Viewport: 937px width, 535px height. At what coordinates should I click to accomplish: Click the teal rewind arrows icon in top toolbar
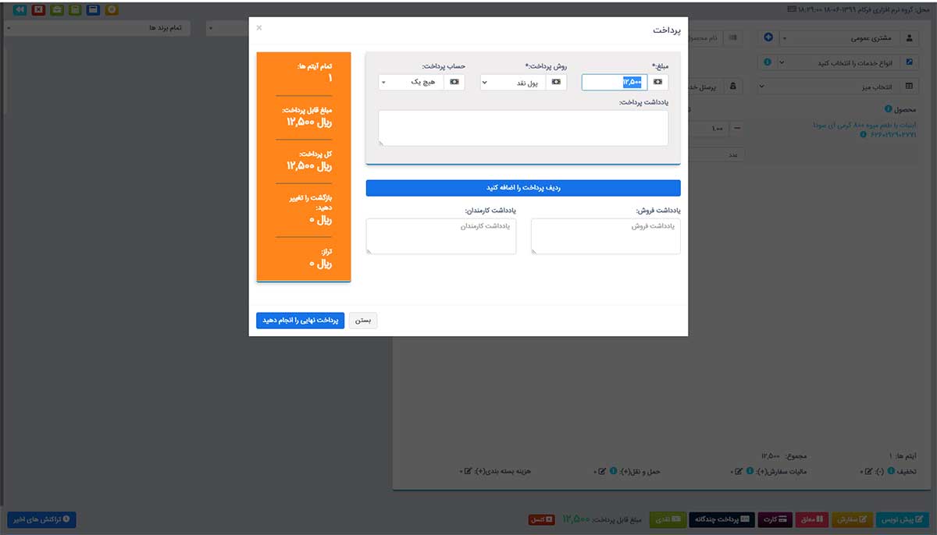(x=20, y=10)
